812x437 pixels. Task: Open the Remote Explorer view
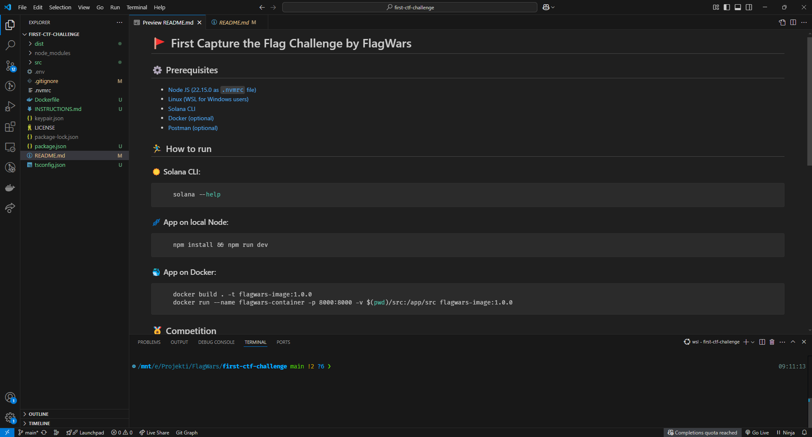click(10, 147)
